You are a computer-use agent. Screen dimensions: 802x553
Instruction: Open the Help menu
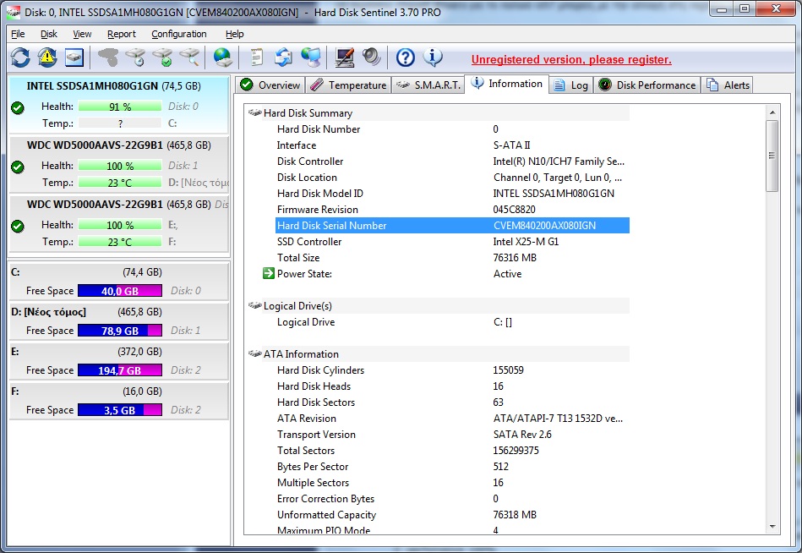(x=234, y=34)
